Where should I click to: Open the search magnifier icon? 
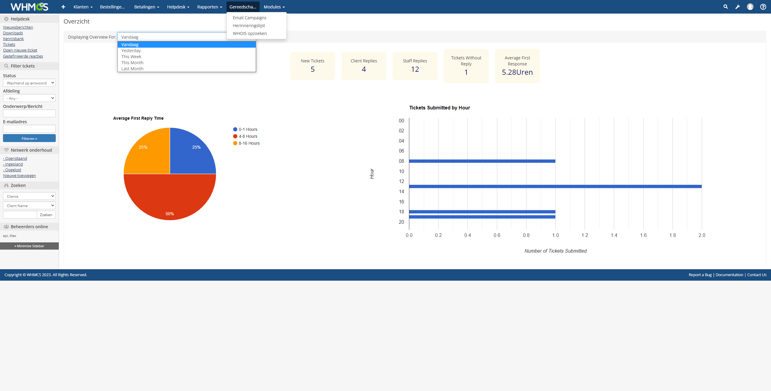tap(726, 7)
